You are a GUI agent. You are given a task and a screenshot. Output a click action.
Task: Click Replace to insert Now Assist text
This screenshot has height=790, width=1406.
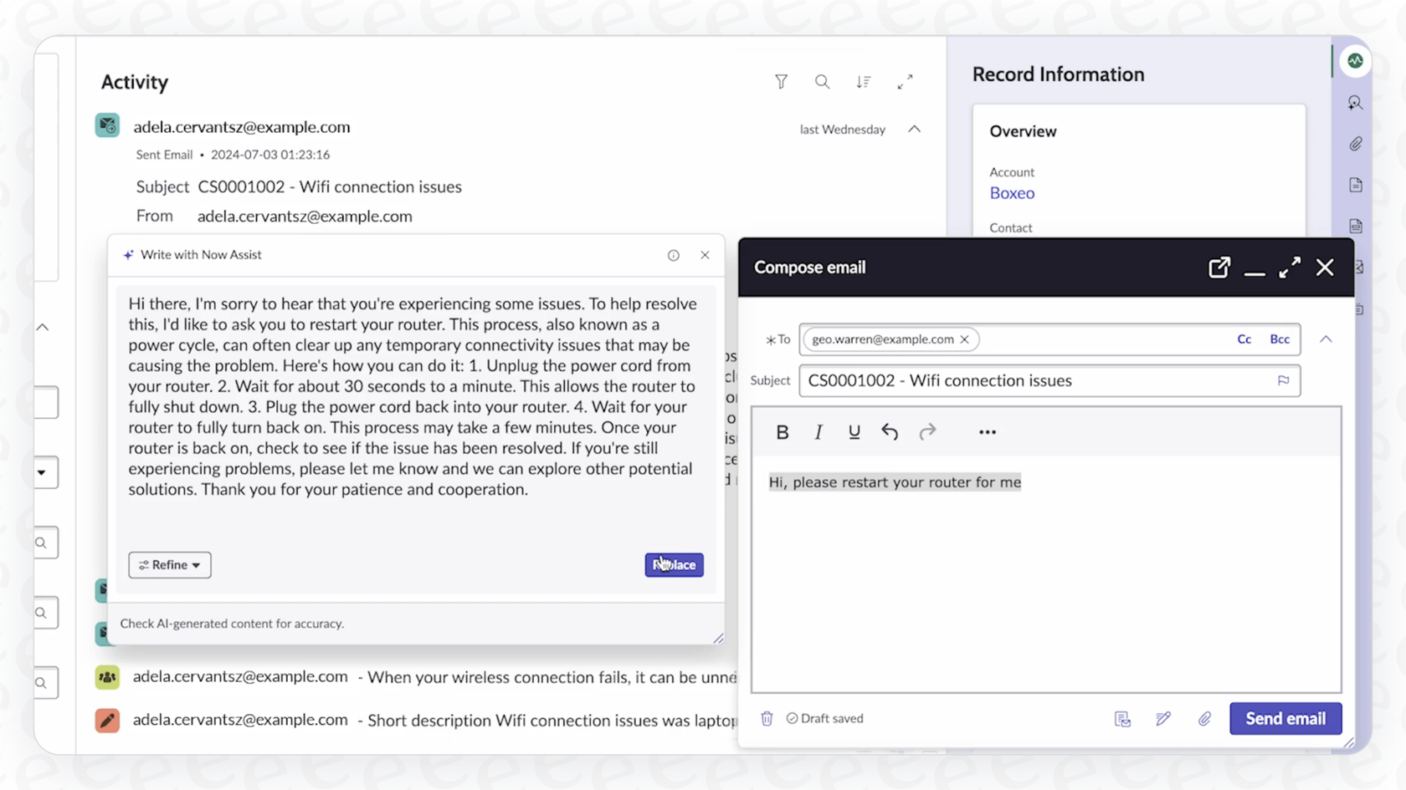point(674,564)
